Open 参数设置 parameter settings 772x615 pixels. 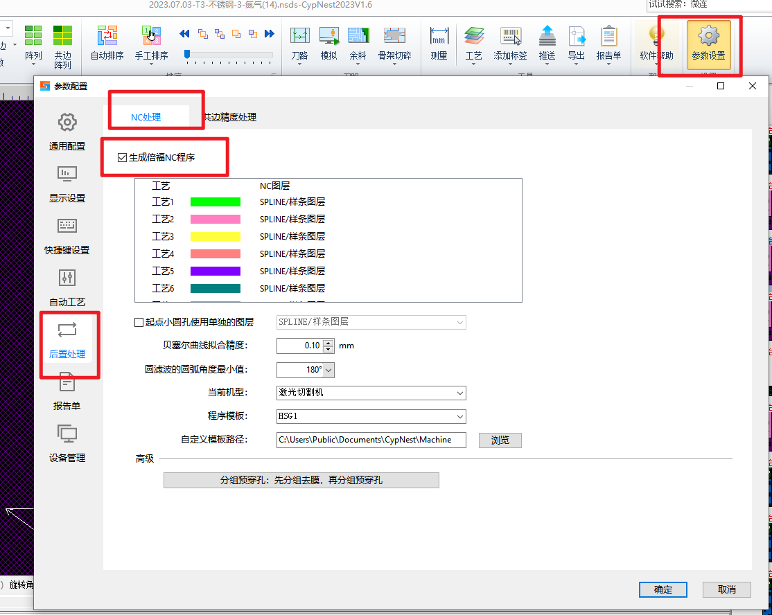708,44
